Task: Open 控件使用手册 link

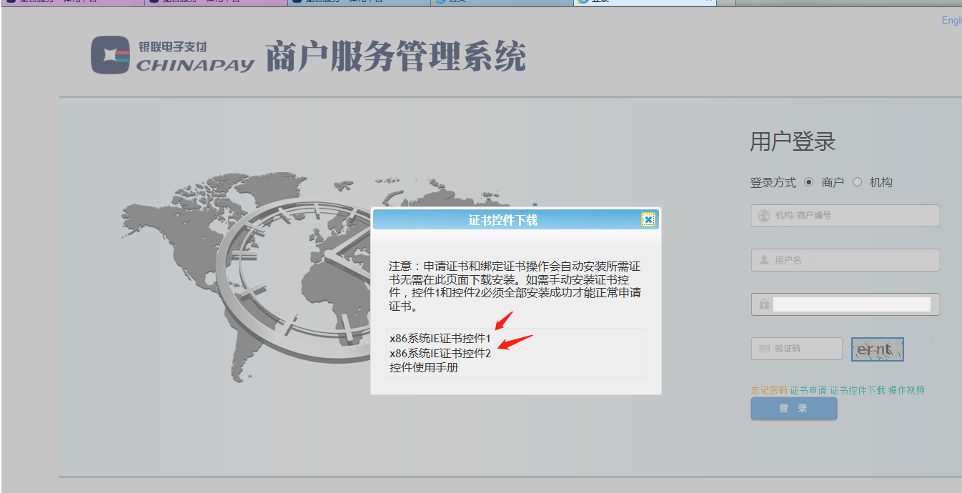Action: [x=424, y=368]
